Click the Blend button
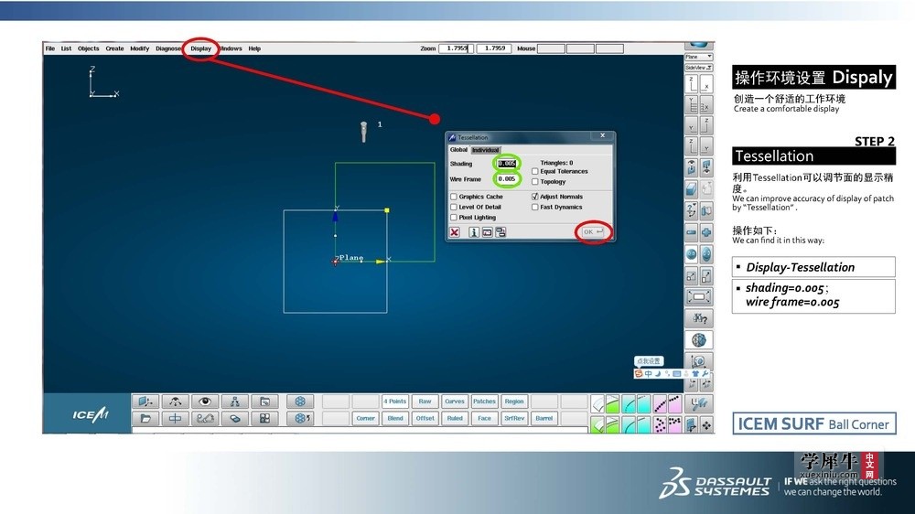Viewport: 915px width, 514px height. 395,418
